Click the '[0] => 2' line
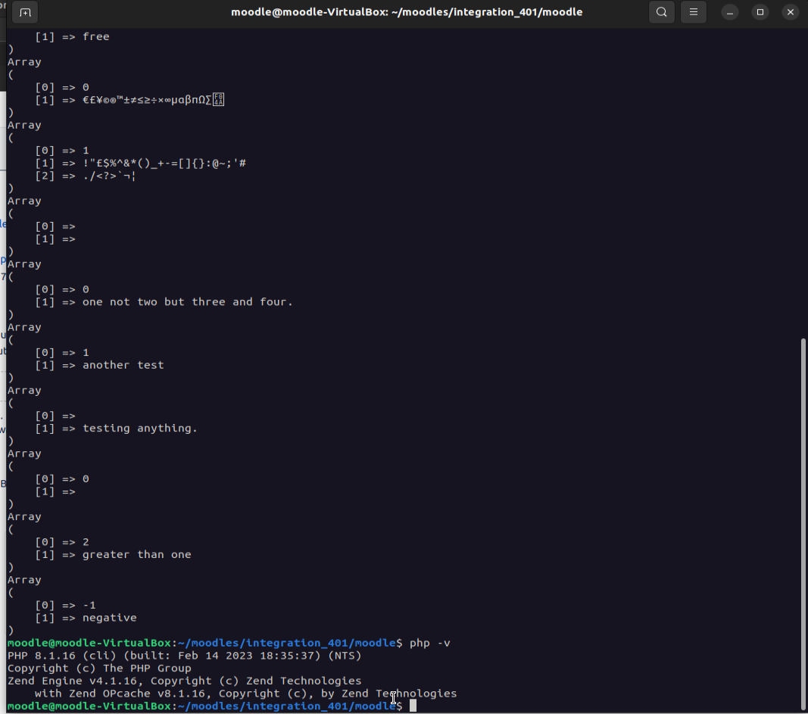The width and height of the screenshot is (808, 714). pyautogui.click(x=62, y=542)
